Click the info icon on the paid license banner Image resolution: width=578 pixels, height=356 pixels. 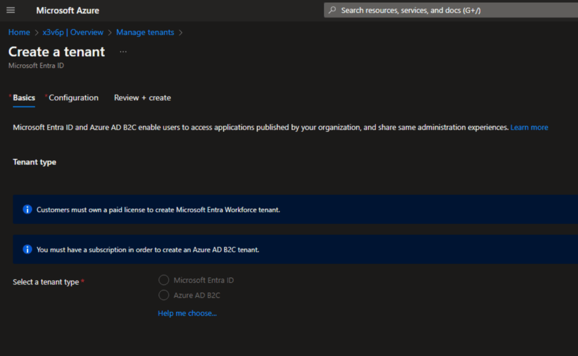pyautogui.click(x=27, y=210)
